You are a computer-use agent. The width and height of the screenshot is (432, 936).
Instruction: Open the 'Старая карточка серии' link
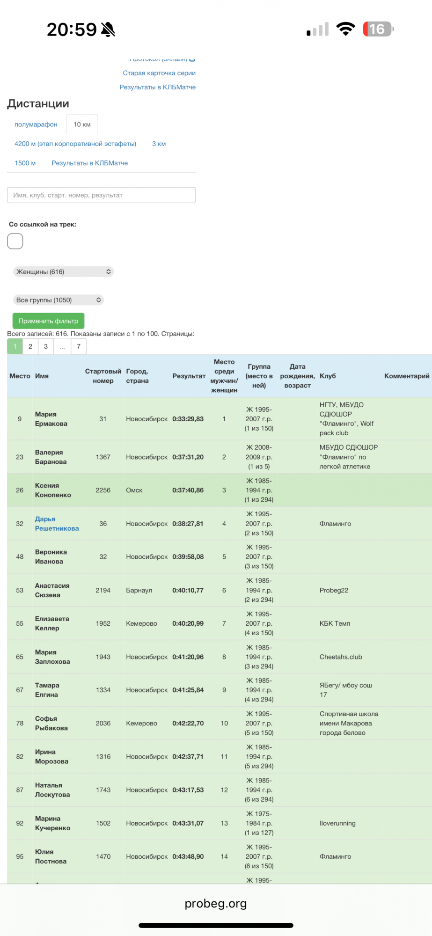[159, 73]
